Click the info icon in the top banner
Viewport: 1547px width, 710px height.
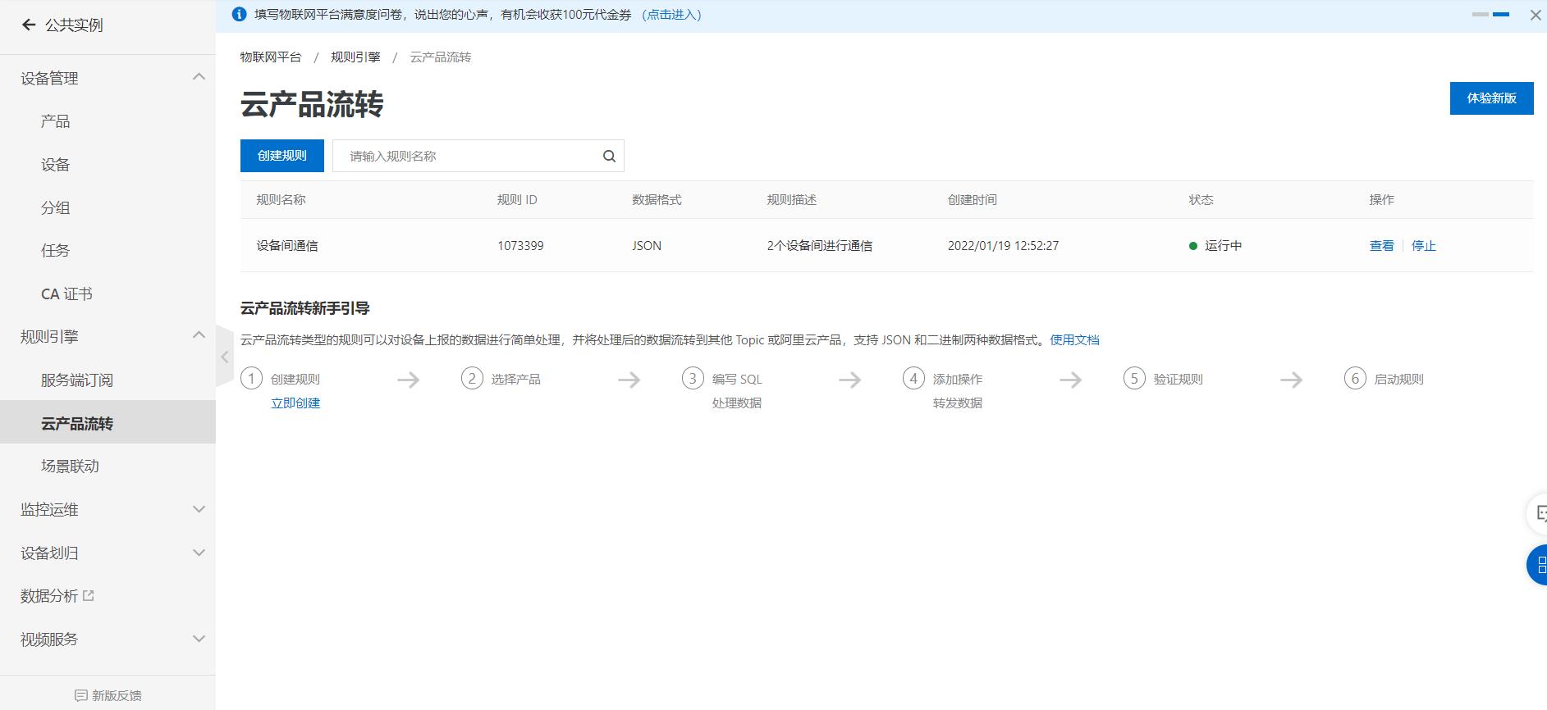pos(239,14)
